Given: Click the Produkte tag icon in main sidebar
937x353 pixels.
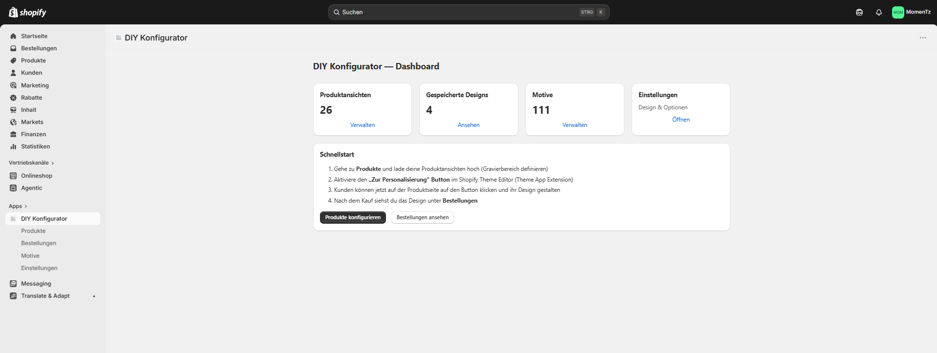Looking at the screenshot, I should click(13, 61).
